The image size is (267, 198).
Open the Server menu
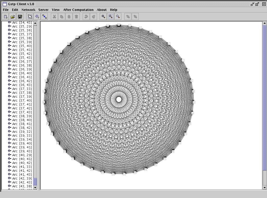(x=43, y=10)
